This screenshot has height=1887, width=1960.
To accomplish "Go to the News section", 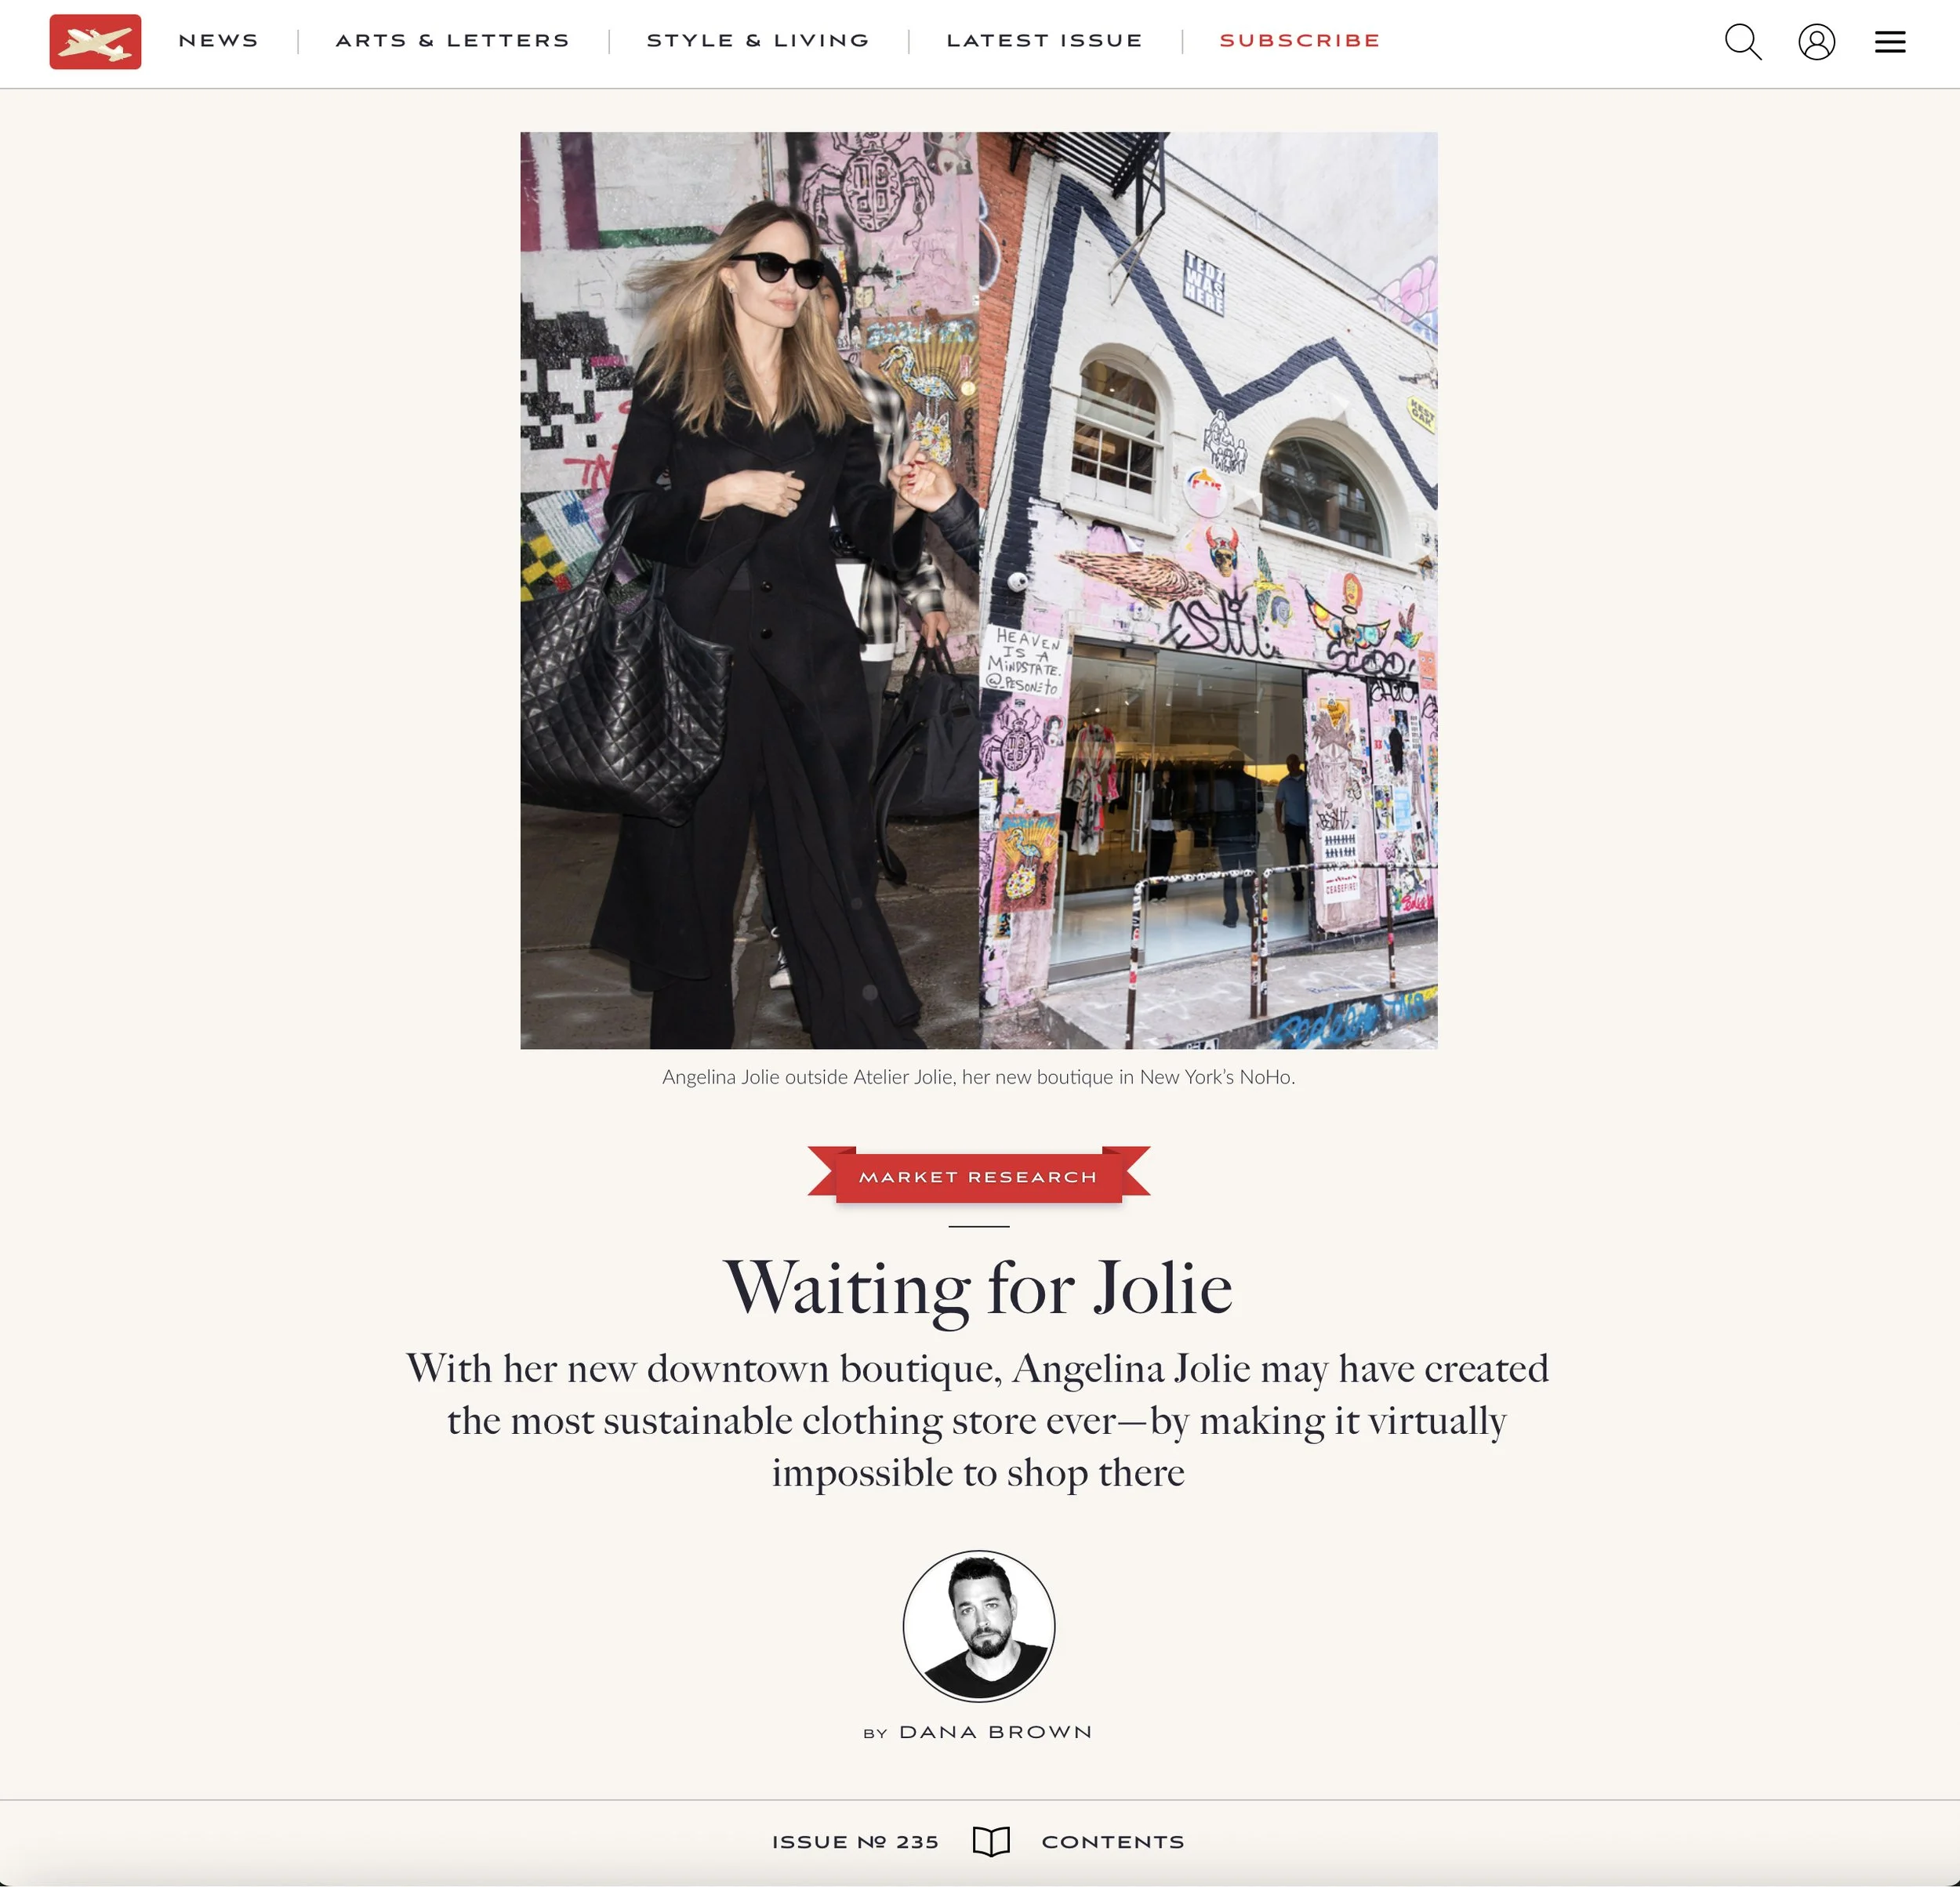I will pos(218,41).
